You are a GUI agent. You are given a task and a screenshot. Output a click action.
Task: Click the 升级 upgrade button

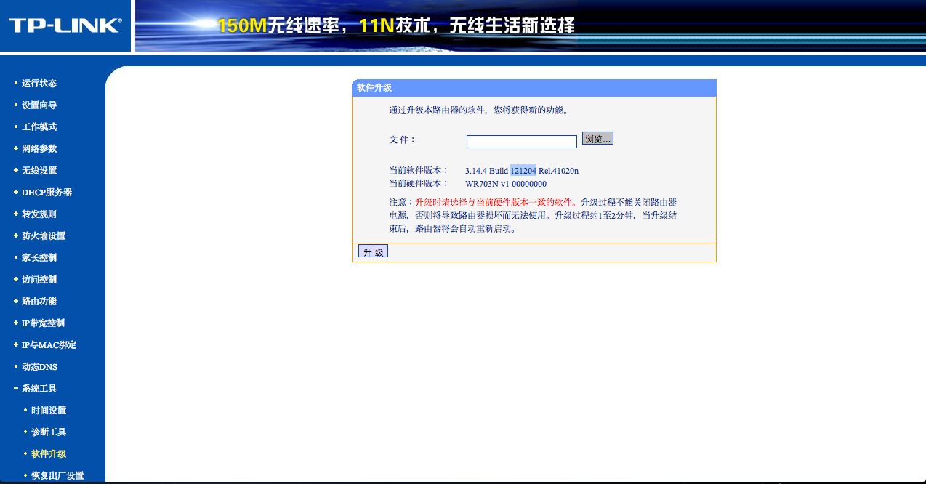[x=373, y=250]
